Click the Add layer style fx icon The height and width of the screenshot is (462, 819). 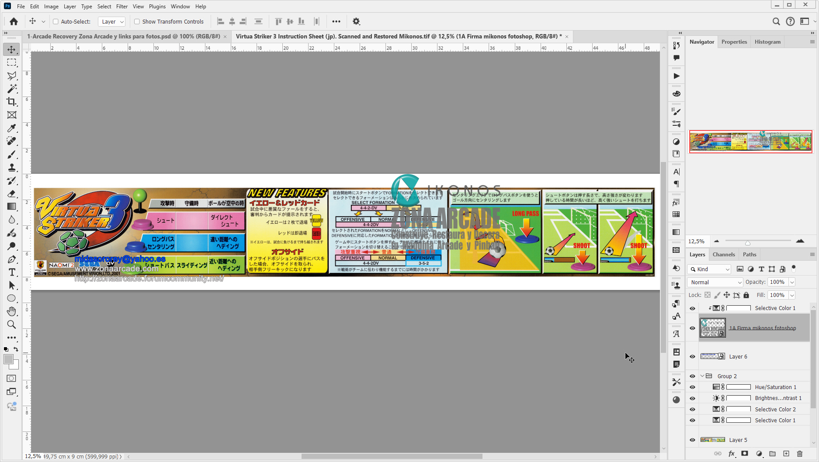click(732, 454)
